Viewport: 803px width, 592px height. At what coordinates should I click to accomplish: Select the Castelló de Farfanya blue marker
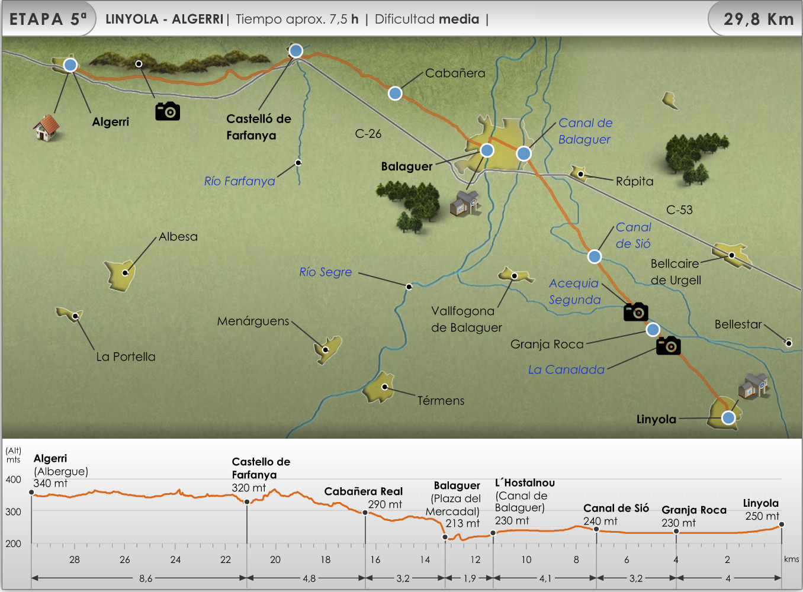[295, 51]
